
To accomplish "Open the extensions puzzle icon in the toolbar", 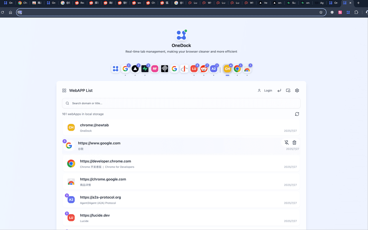I will [356, 12].
